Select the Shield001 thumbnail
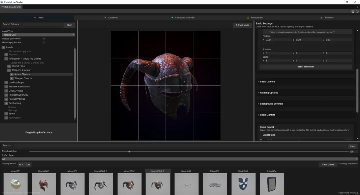The width and height of the screenshot is (360, 195). 186,184
